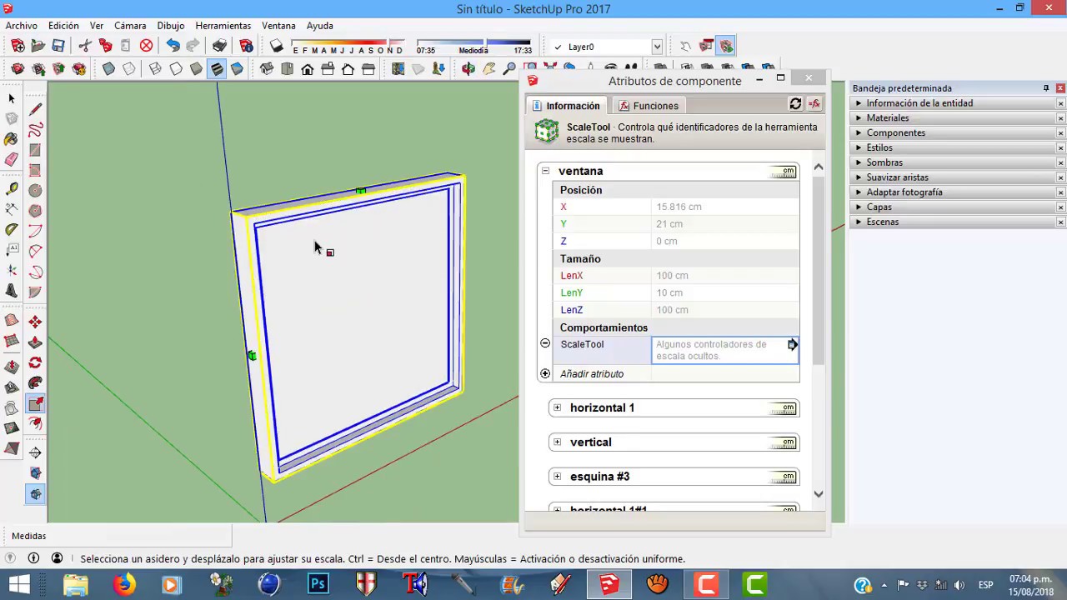Switch to Front view house icon
This screenshot has width=1067, height=600.
pyautogui.click(x=308, y=69)
